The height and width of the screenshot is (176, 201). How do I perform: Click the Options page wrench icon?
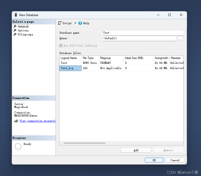pos(15,30)
